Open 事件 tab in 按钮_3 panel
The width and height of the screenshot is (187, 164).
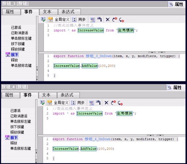(30, 12)
